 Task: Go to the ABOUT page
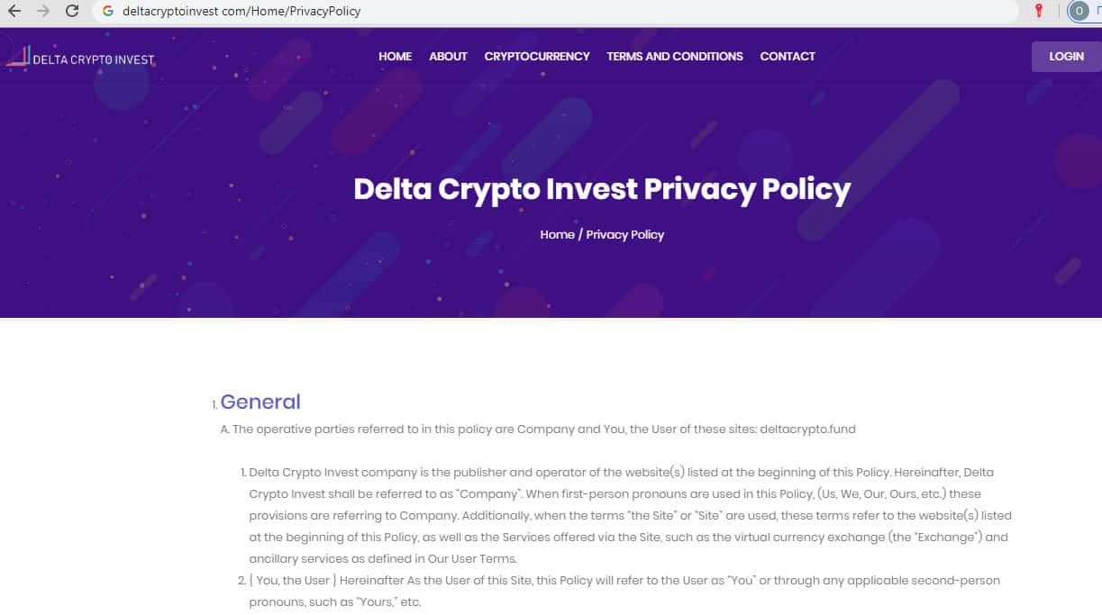point(448,56)
